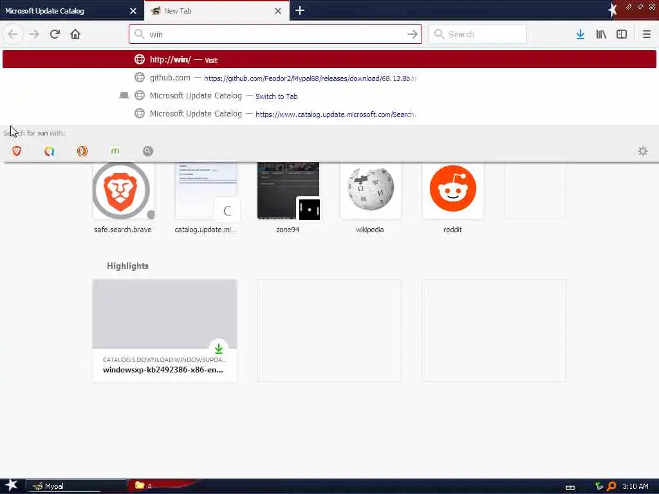This screenshot has width=659, height=494.
Task: Click the go arrow in address bar
Action: pos(413,34)
